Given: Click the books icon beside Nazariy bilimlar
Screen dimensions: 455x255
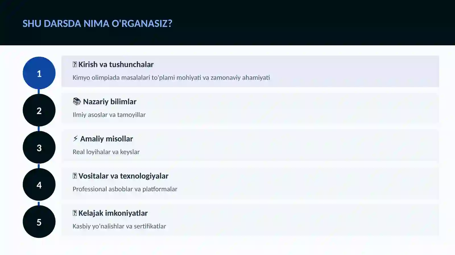Looking at the screenshot, I should tap(77, 101).
